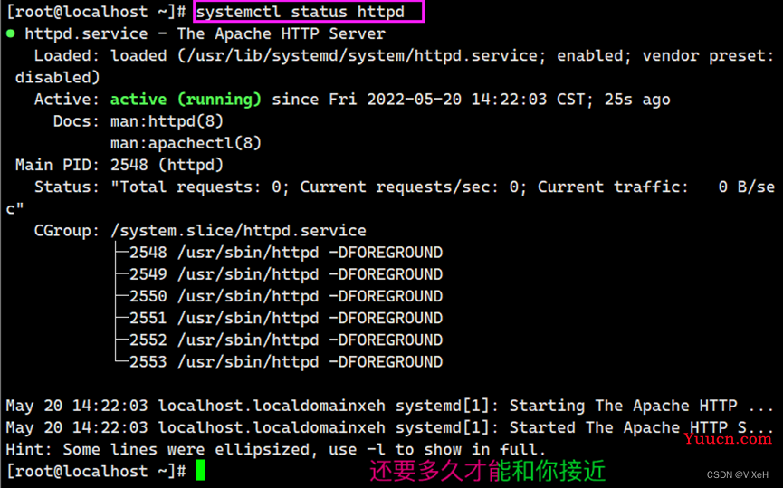Click the Starting The Apache HTTP log line
This screenshot has width=783, height=488.
pos(389,406)
